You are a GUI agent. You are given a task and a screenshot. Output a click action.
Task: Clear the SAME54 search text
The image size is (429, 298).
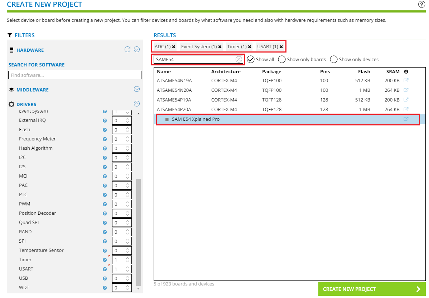pyautogui.click(x=238, y=59)
